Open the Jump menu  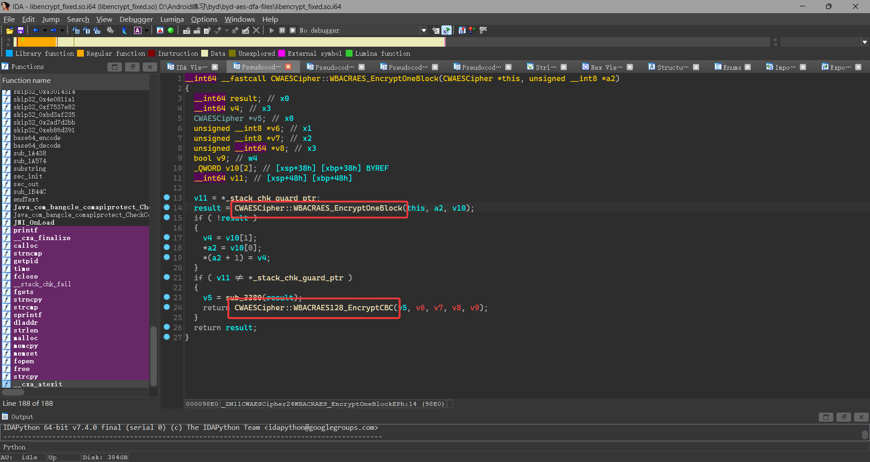(51, 19)
